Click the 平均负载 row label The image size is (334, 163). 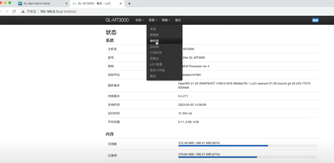click(x=114, y=122)
